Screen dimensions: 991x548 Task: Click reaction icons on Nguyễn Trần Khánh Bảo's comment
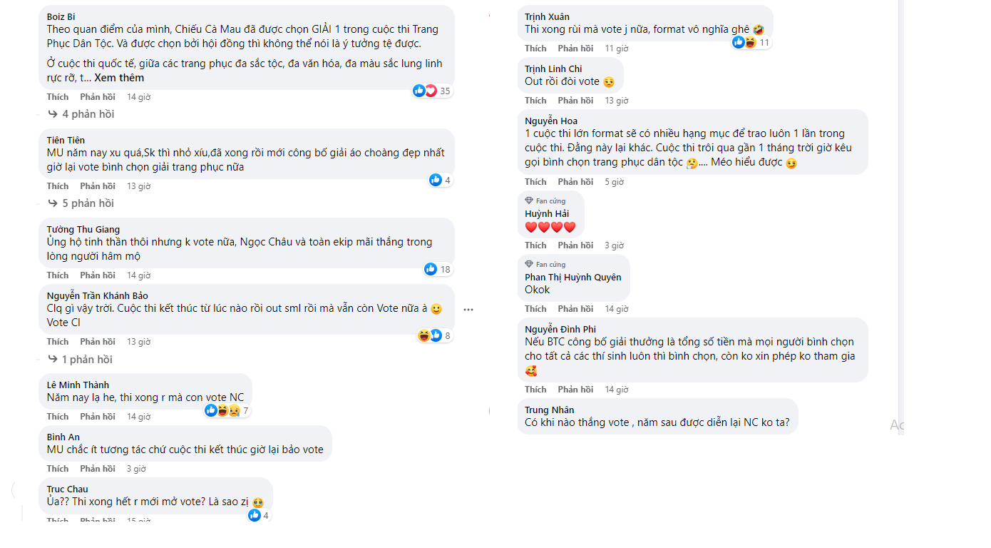coord(430,335)
